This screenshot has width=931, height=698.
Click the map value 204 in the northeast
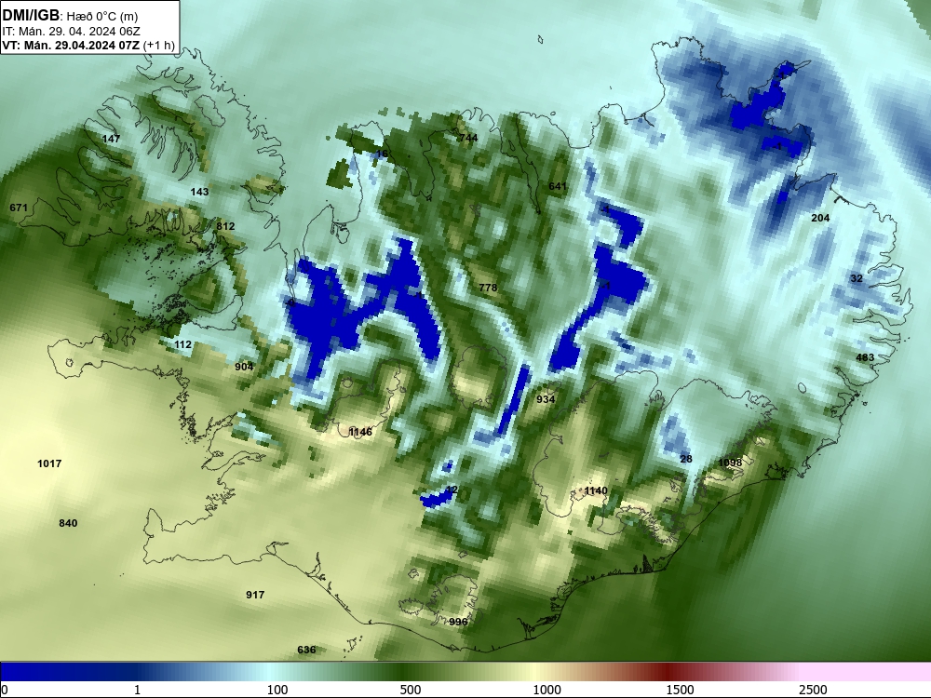(820, 218)
